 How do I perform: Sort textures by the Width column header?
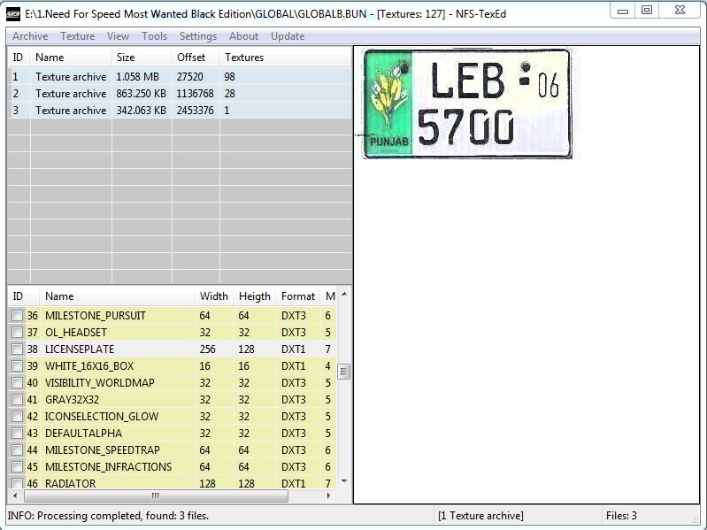pos(214,296)
